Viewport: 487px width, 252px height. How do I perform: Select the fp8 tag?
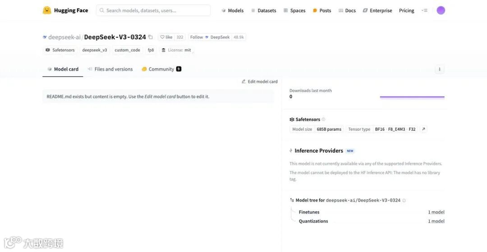[151, 50]
